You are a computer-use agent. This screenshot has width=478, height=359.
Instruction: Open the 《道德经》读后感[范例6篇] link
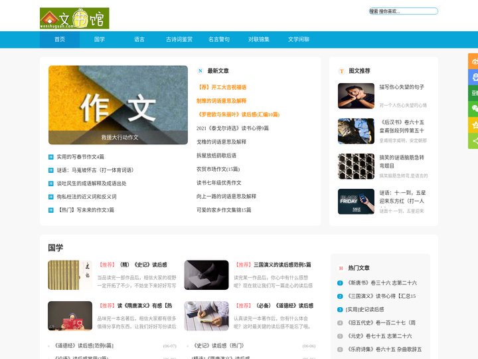pos(84,346)
